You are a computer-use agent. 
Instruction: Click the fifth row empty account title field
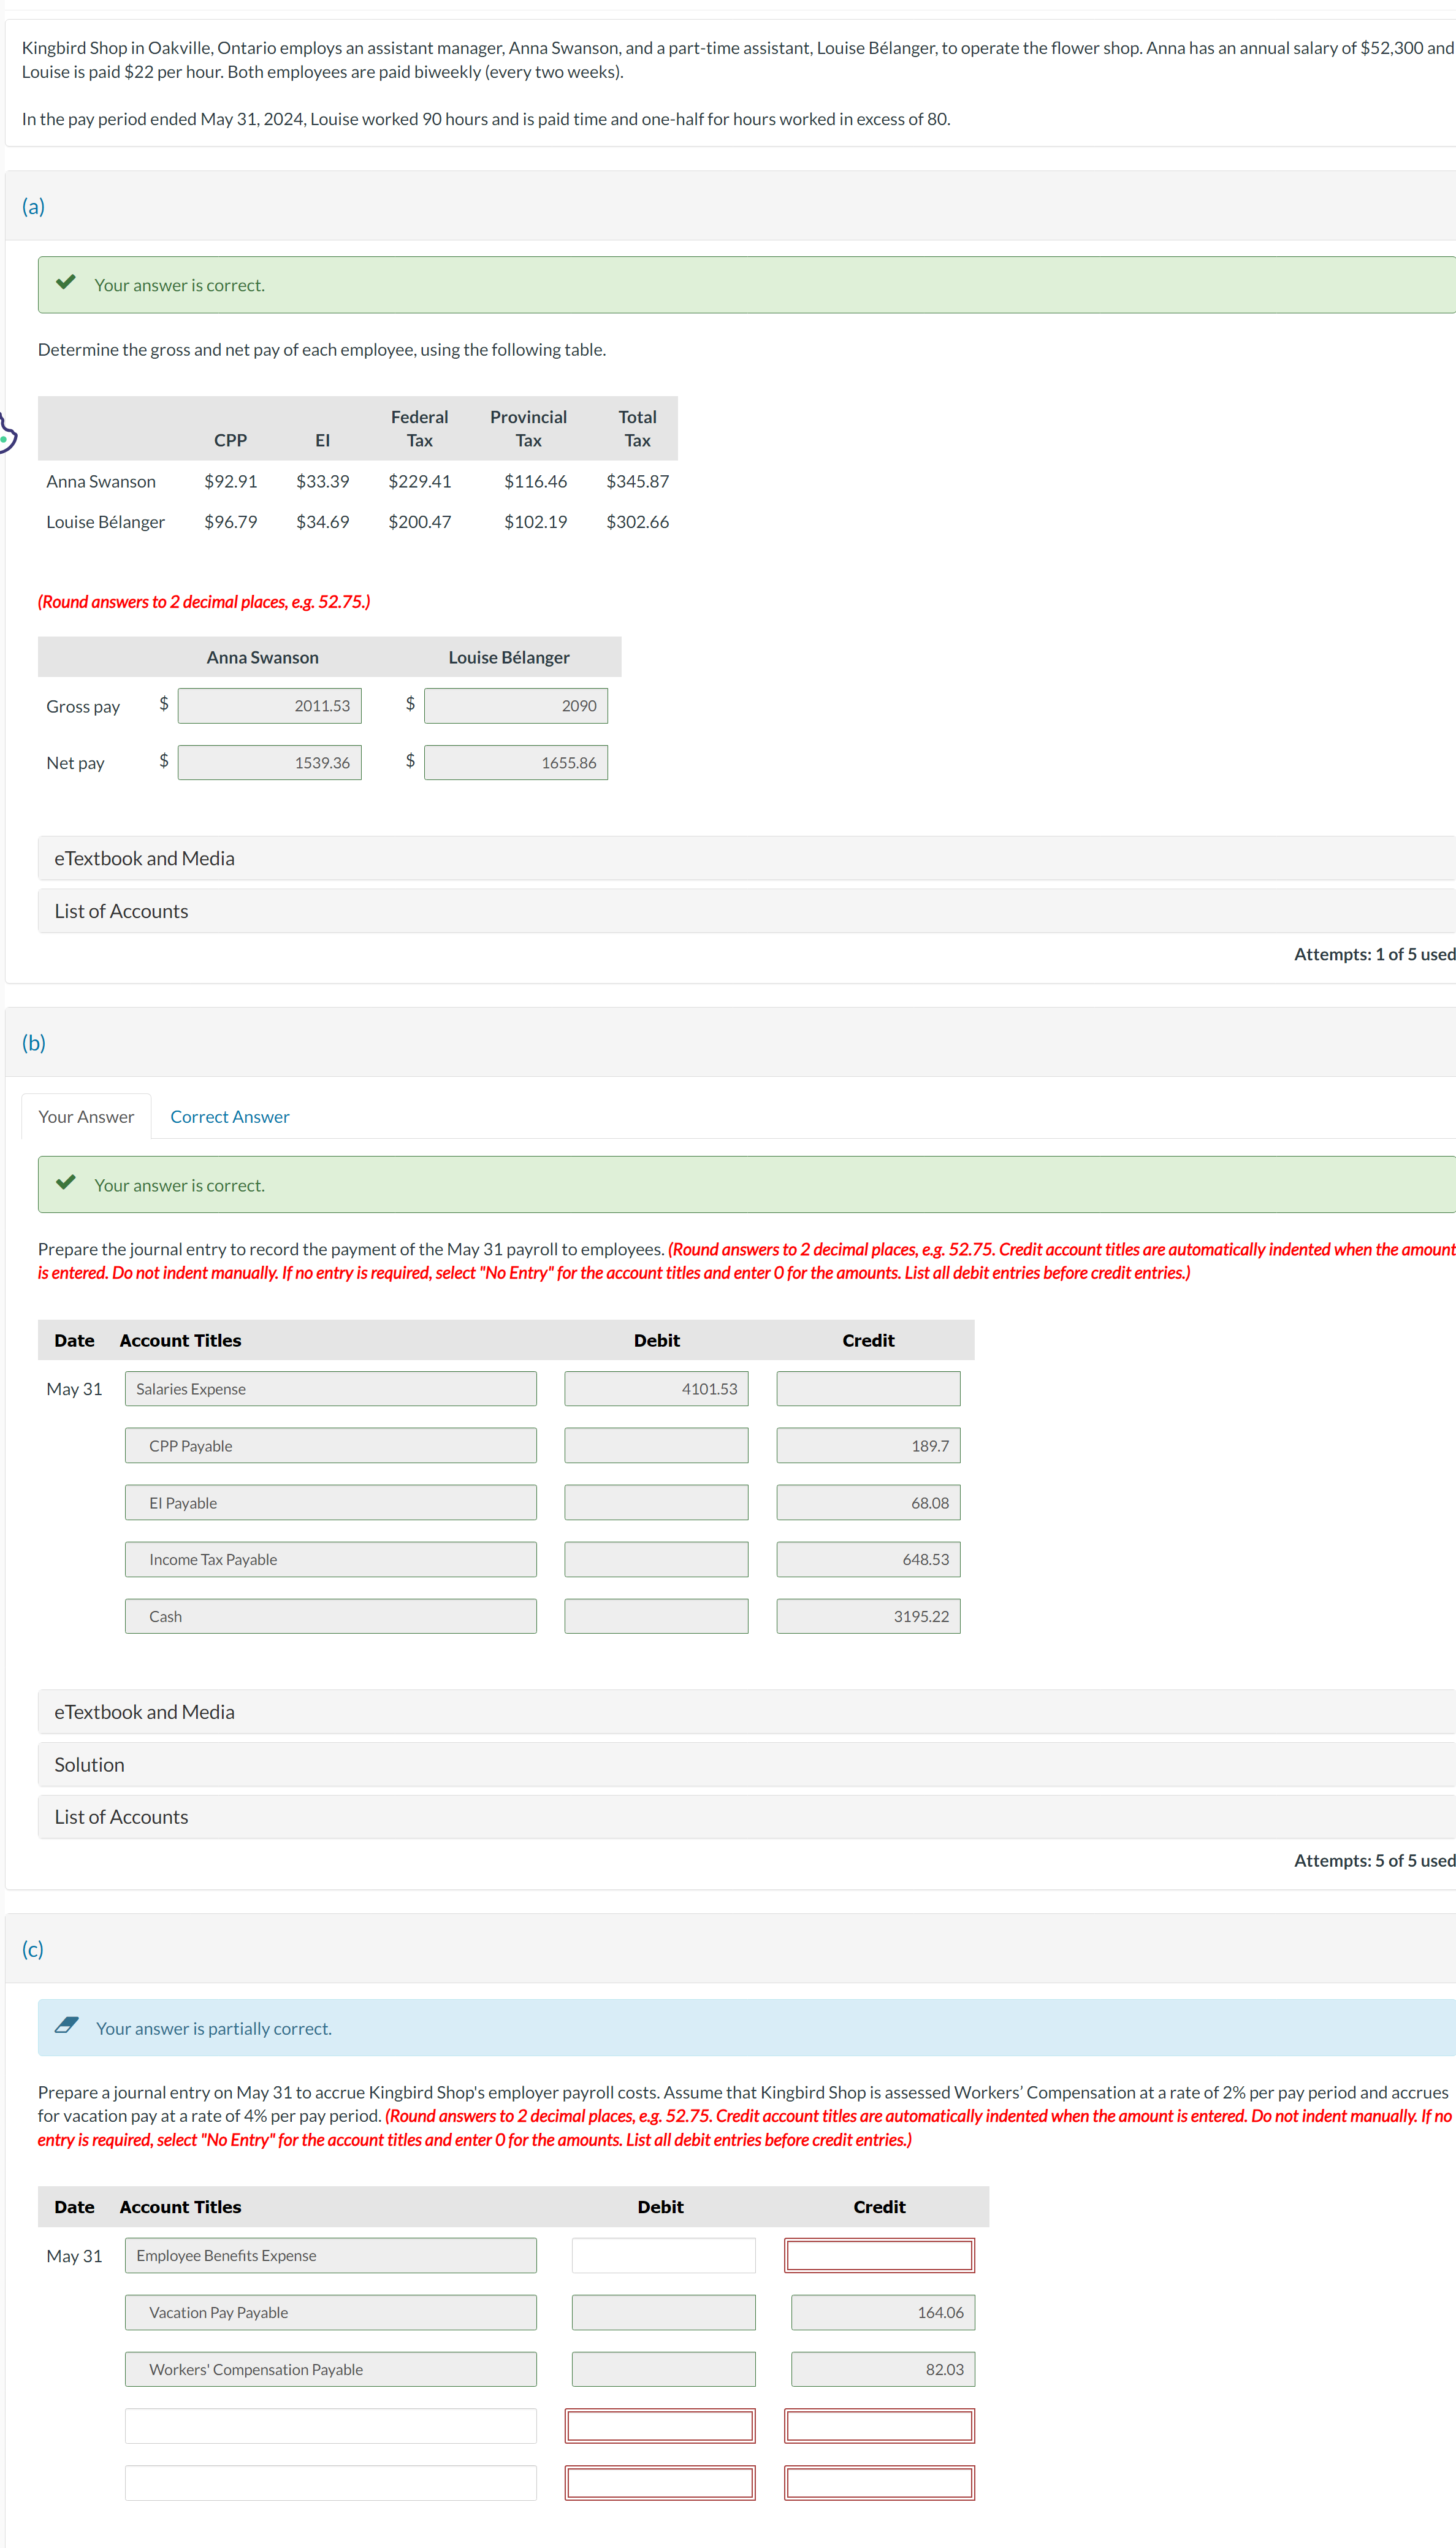(330, 2483)
